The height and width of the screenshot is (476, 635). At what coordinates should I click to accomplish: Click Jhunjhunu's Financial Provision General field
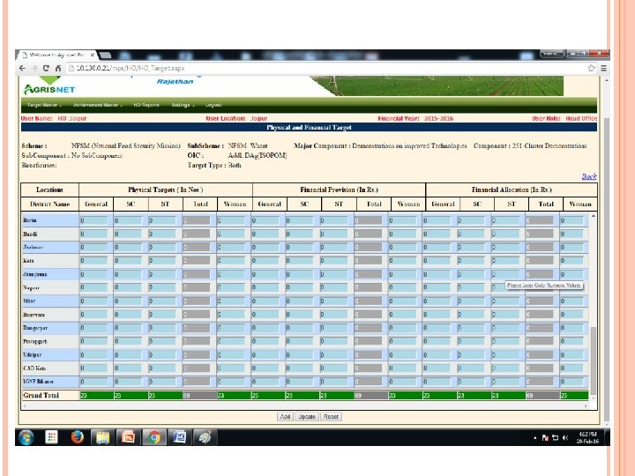point(265,274)
